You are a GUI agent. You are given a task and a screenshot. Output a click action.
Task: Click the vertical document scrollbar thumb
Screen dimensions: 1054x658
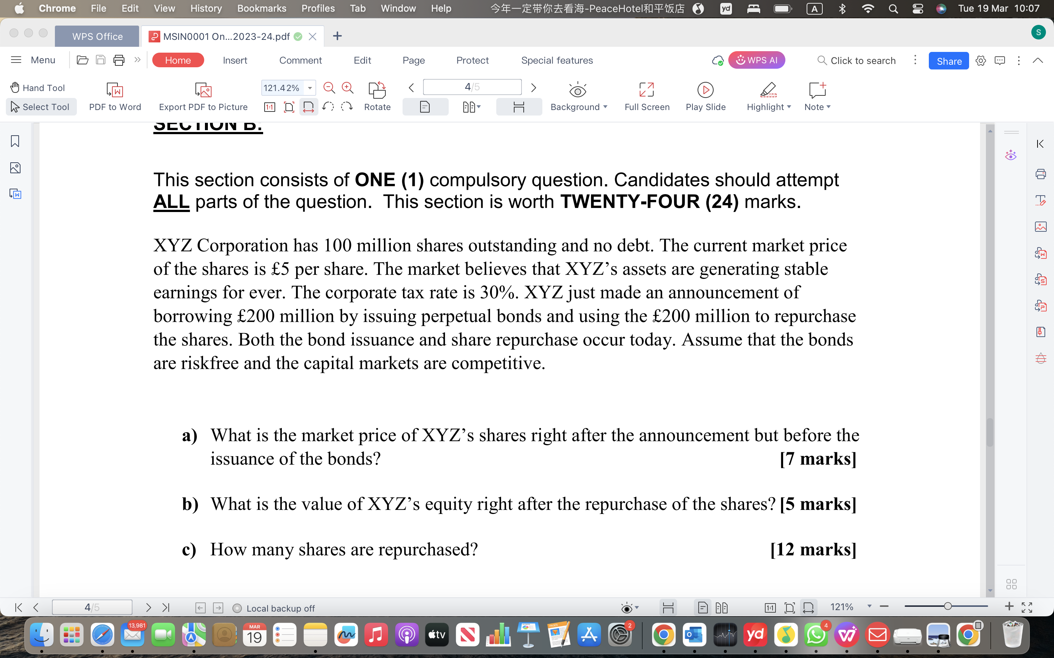click(990, 432)
